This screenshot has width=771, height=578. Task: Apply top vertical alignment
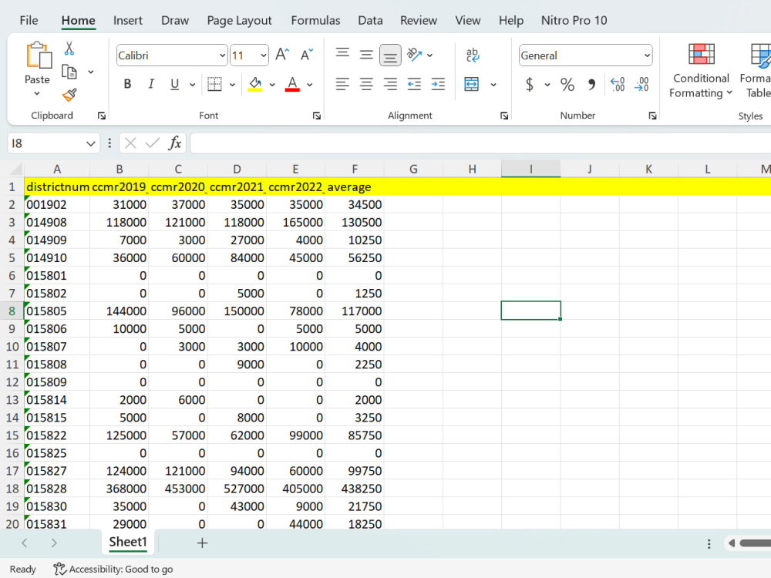pos(343,55)
